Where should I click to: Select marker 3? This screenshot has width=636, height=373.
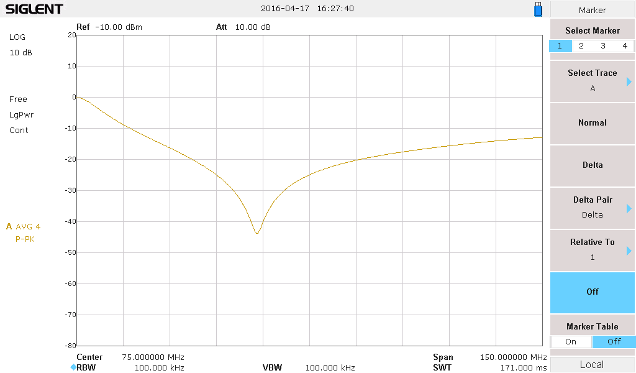point(603,46)
